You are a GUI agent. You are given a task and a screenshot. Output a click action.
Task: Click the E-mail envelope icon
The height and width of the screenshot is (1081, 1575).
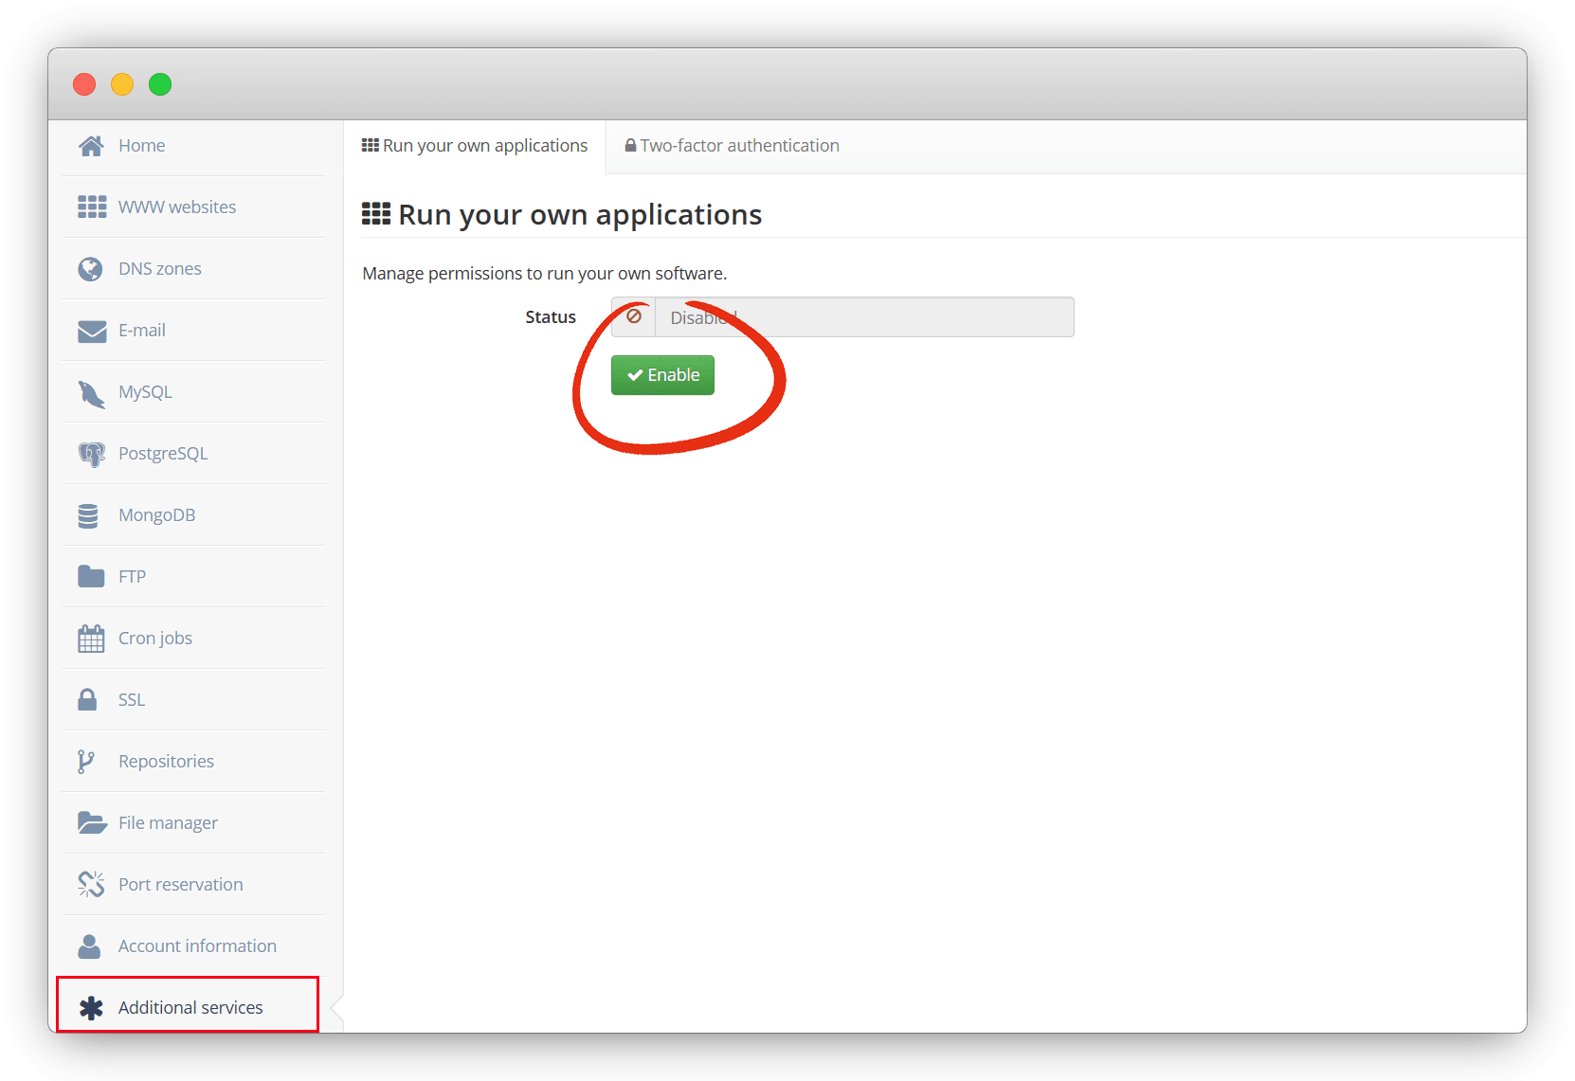(91, 331)
